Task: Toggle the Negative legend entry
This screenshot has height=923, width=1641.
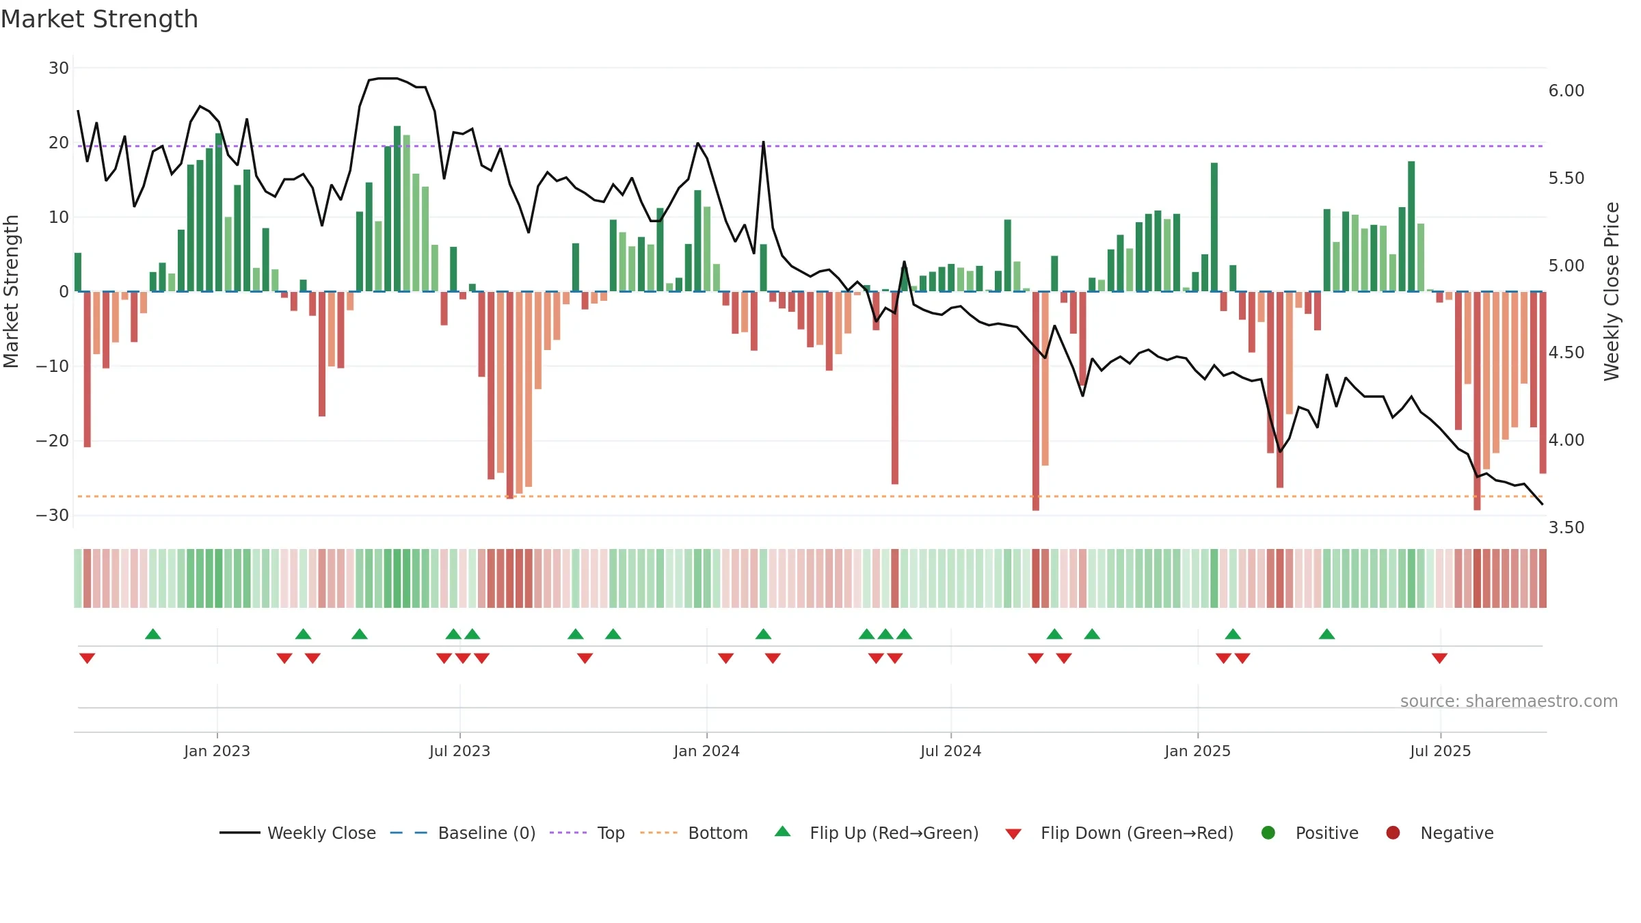Action: [1439, 833]
